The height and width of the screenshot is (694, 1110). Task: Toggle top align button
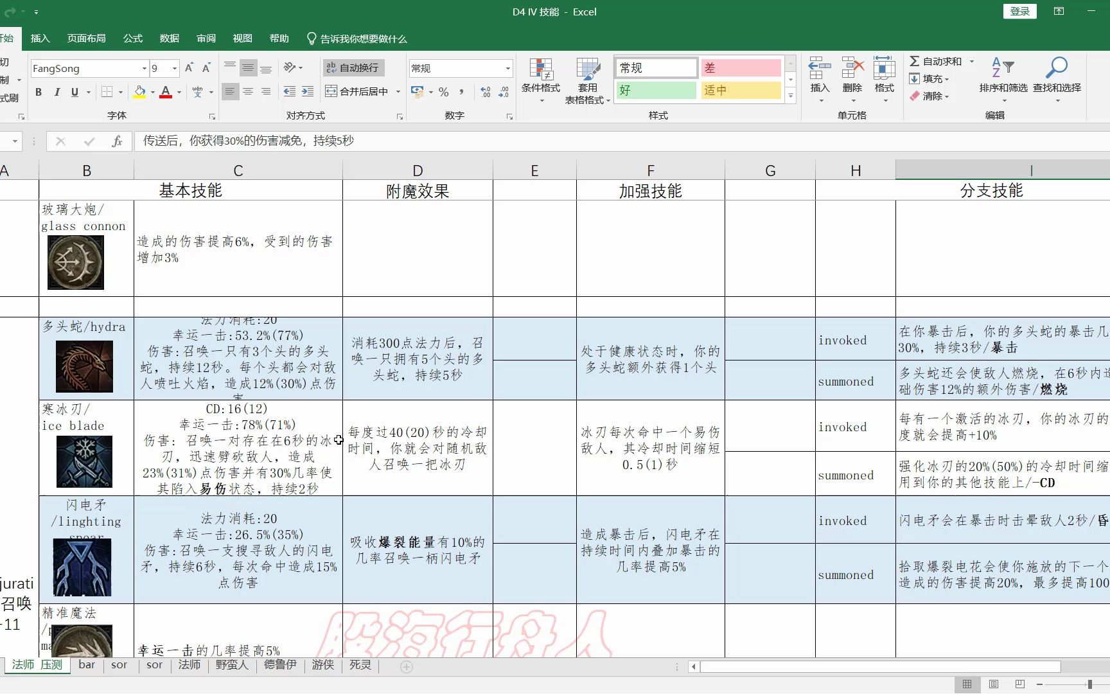click(230, 67)
